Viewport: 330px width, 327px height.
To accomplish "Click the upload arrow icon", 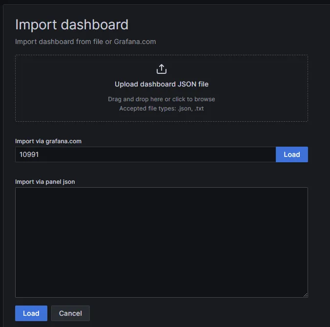I will [162, 69].
